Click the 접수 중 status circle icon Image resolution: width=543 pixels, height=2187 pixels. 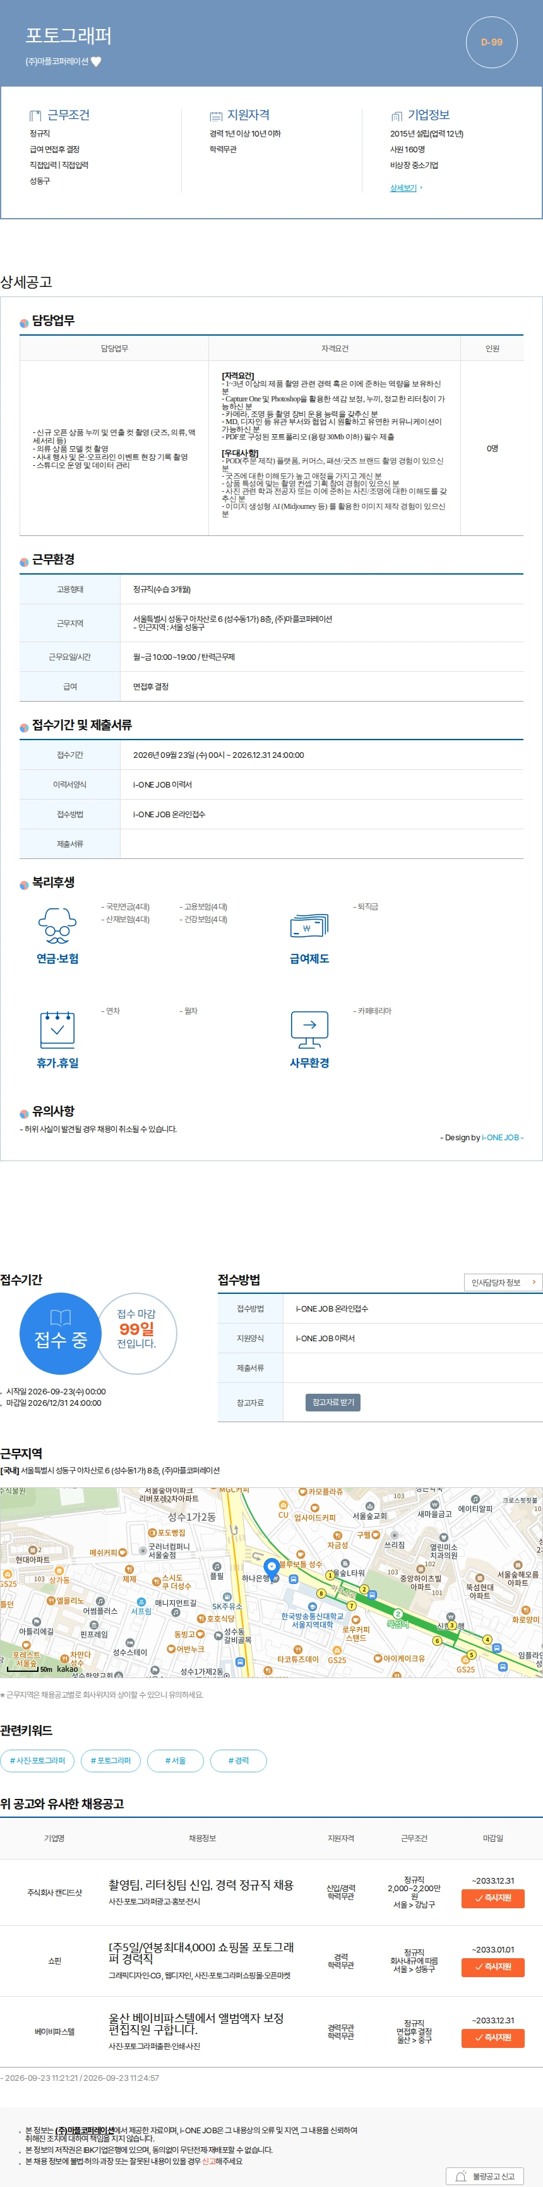(x=60, y=1333)
